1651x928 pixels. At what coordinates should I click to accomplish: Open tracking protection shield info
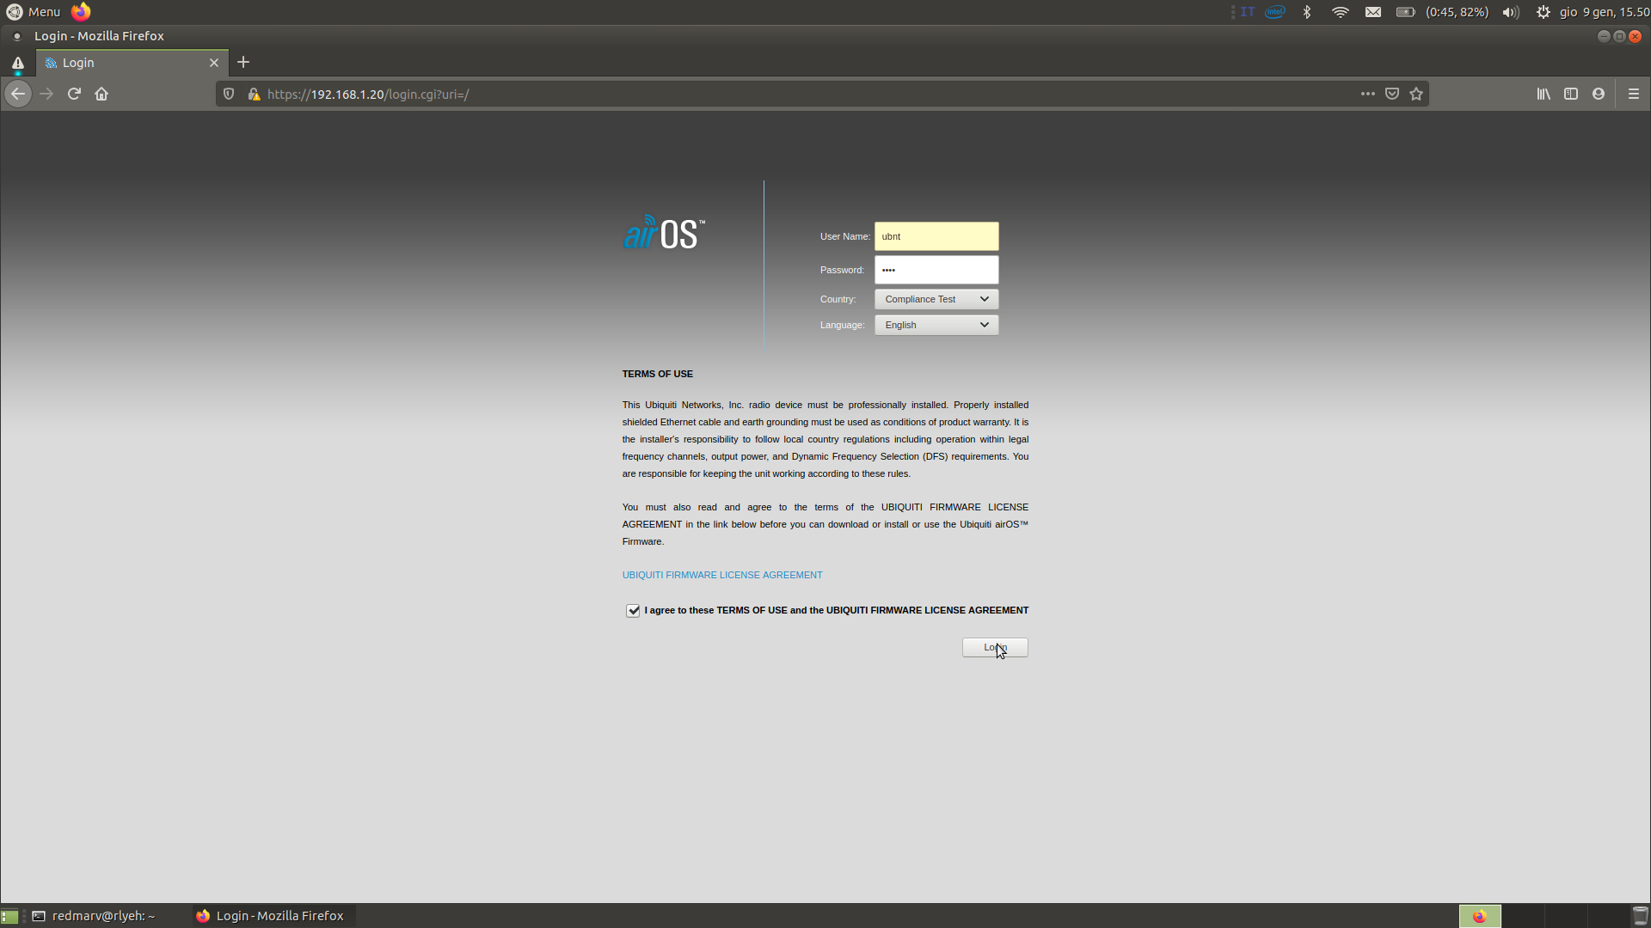pyautogui.click(x=229, y=94)
